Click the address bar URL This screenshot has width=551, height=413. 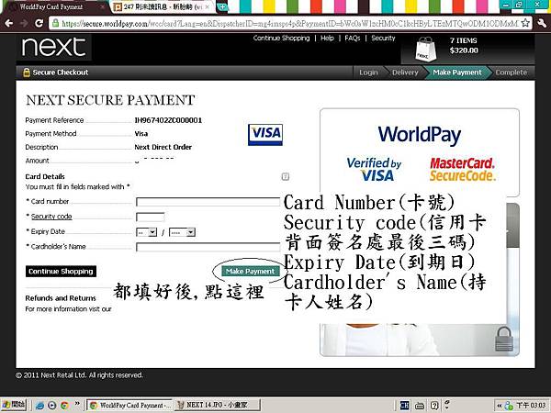[290, 24]
